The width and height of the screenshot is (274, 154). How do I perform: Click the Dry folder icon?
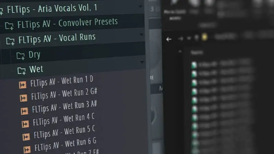21,56
